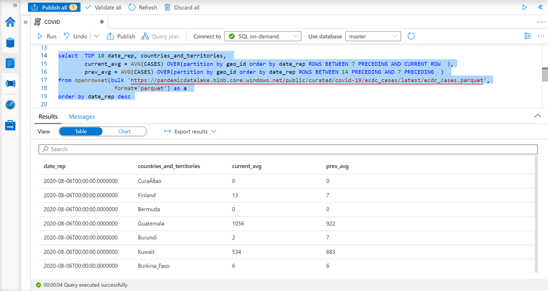Open the Home hub icon

pyautogui.click(x=10, y=22)
